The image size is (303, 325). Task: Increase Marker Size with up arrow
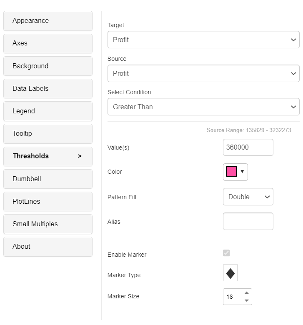point(247,293)
